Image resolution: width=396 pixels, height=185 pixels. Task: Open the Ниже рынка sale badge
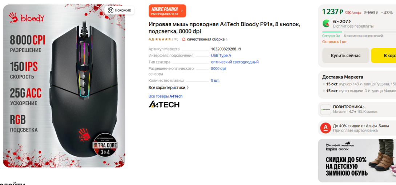point(167,11)
